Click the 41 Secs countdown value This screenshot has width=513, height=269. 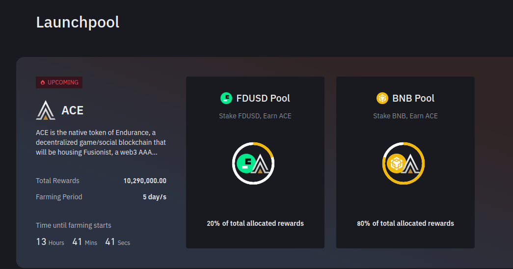coord(118,242)
